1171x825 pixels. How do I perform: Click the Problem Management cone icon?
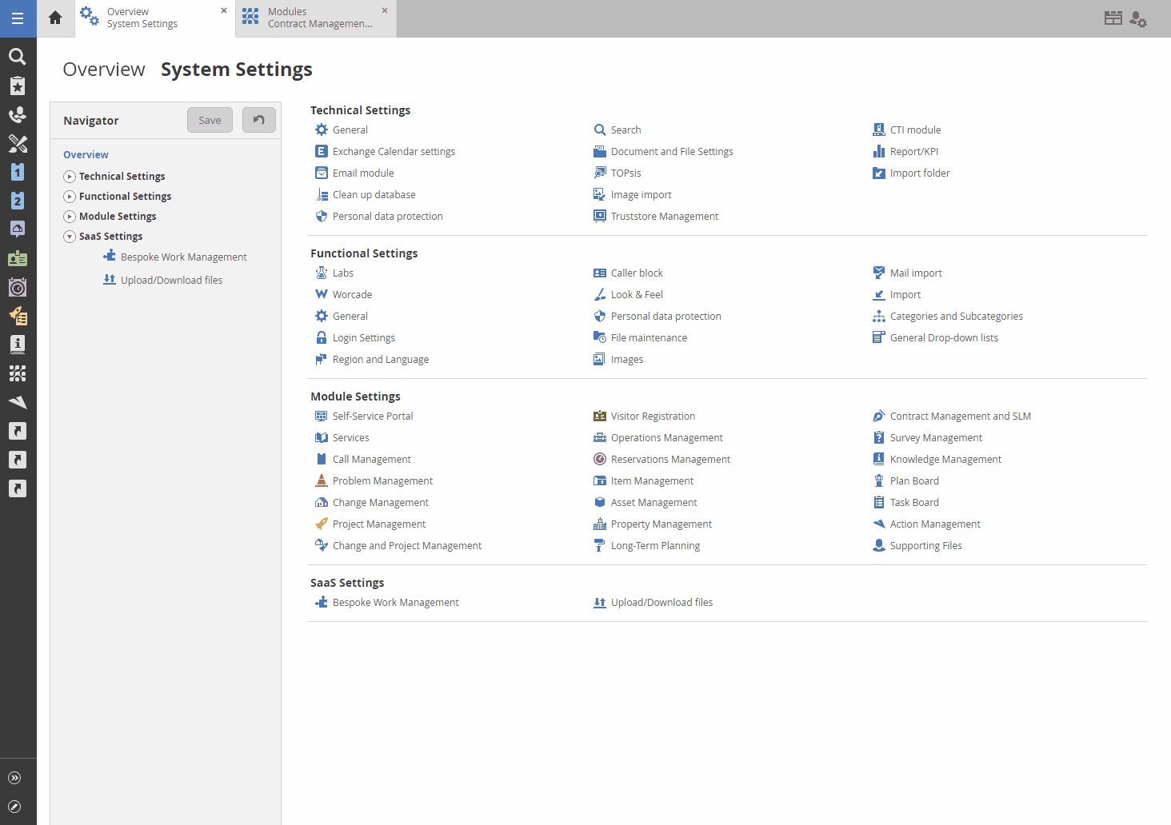(322, 480)
